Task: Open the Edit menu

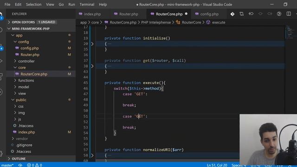Action: click(x=18, y=4)
